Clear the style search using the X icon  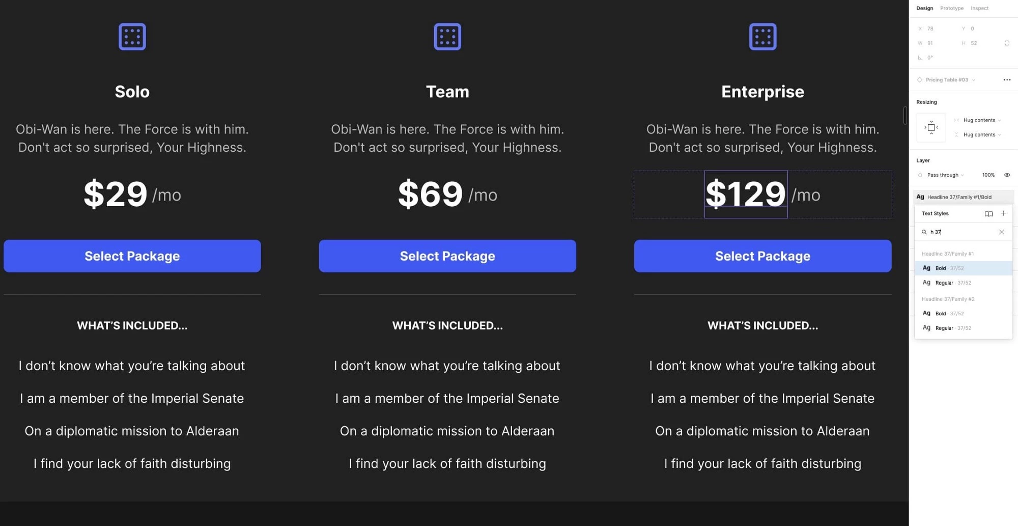(x=1002, y=232)
